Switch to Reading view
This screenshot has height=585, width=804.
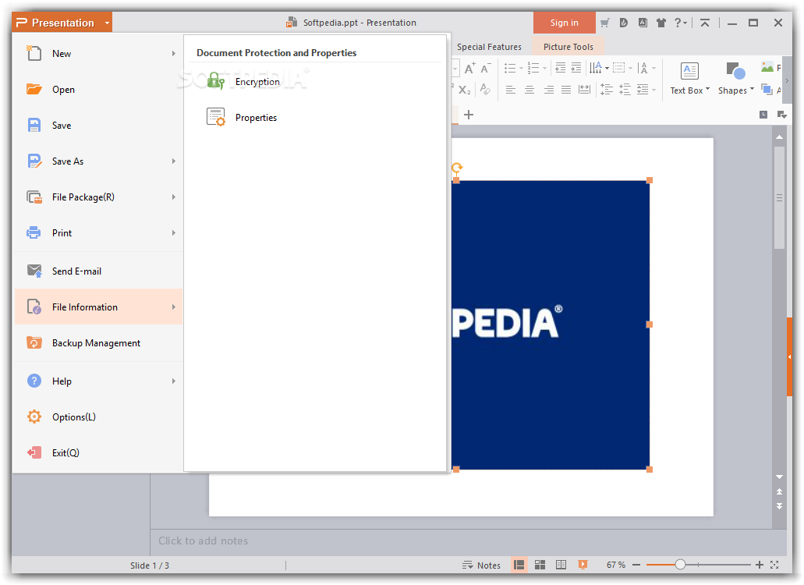pyautogui.click(x=561, y=565)
